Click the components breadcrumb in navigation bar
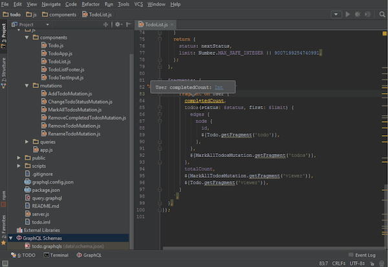This screenshot has width=388, height=267. (x=62, y=14)
